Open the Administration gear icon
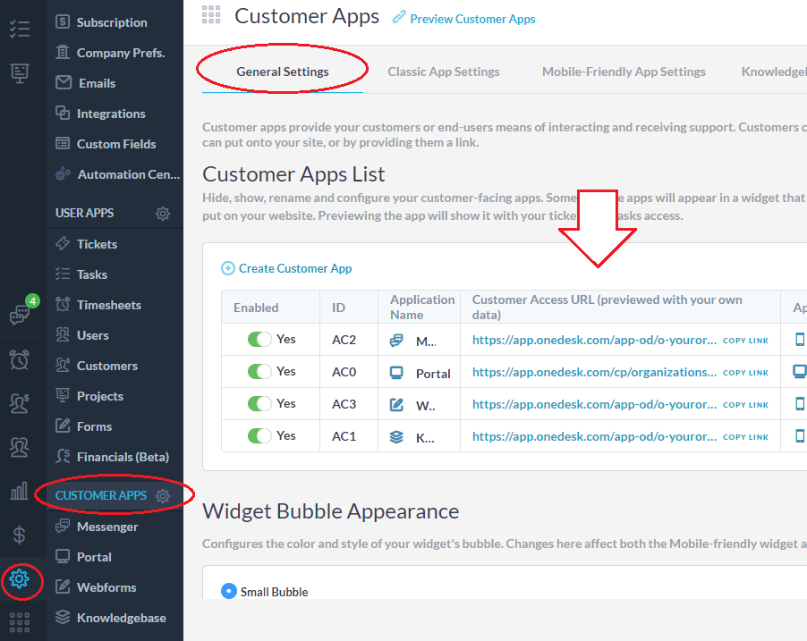 [19, 580]
